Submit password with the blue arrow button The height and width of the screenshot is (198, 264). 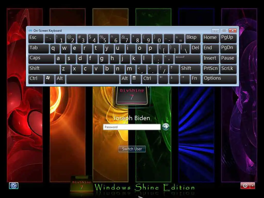(x=166, y=127)
